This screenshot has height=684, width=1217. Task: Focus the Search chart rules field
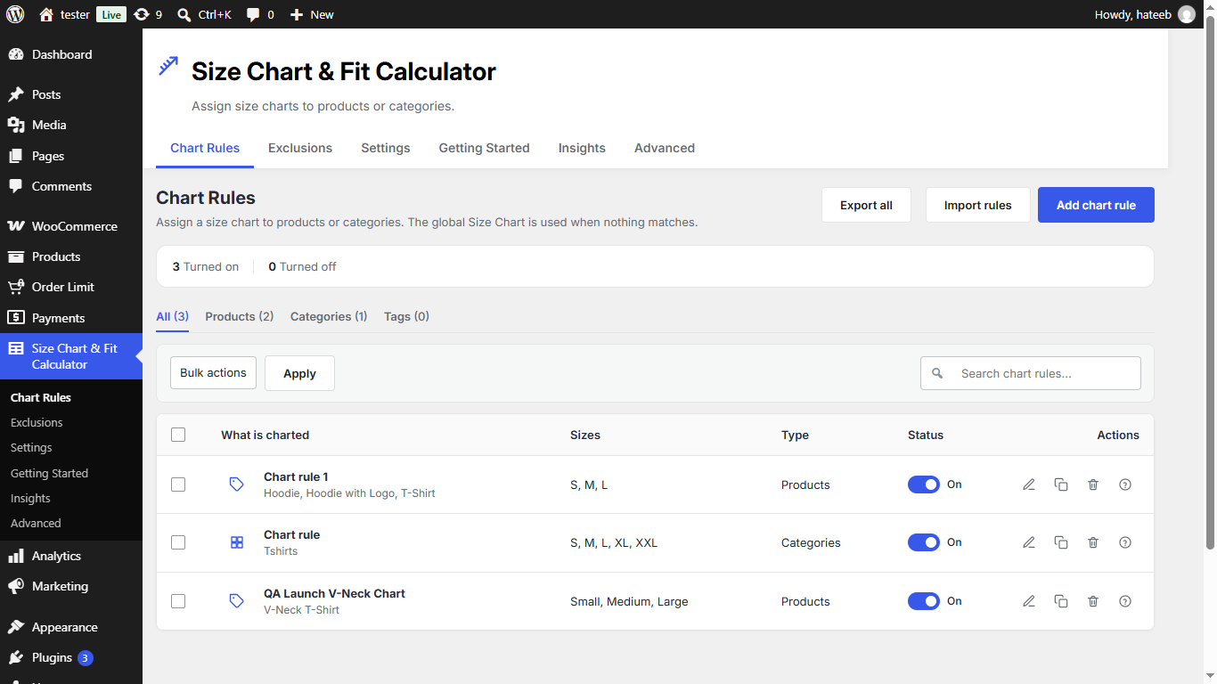(x=1031, y=373)
